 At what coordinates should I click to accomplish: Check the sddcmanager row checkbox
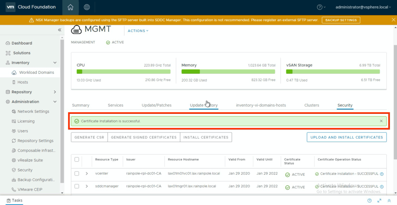77,186
